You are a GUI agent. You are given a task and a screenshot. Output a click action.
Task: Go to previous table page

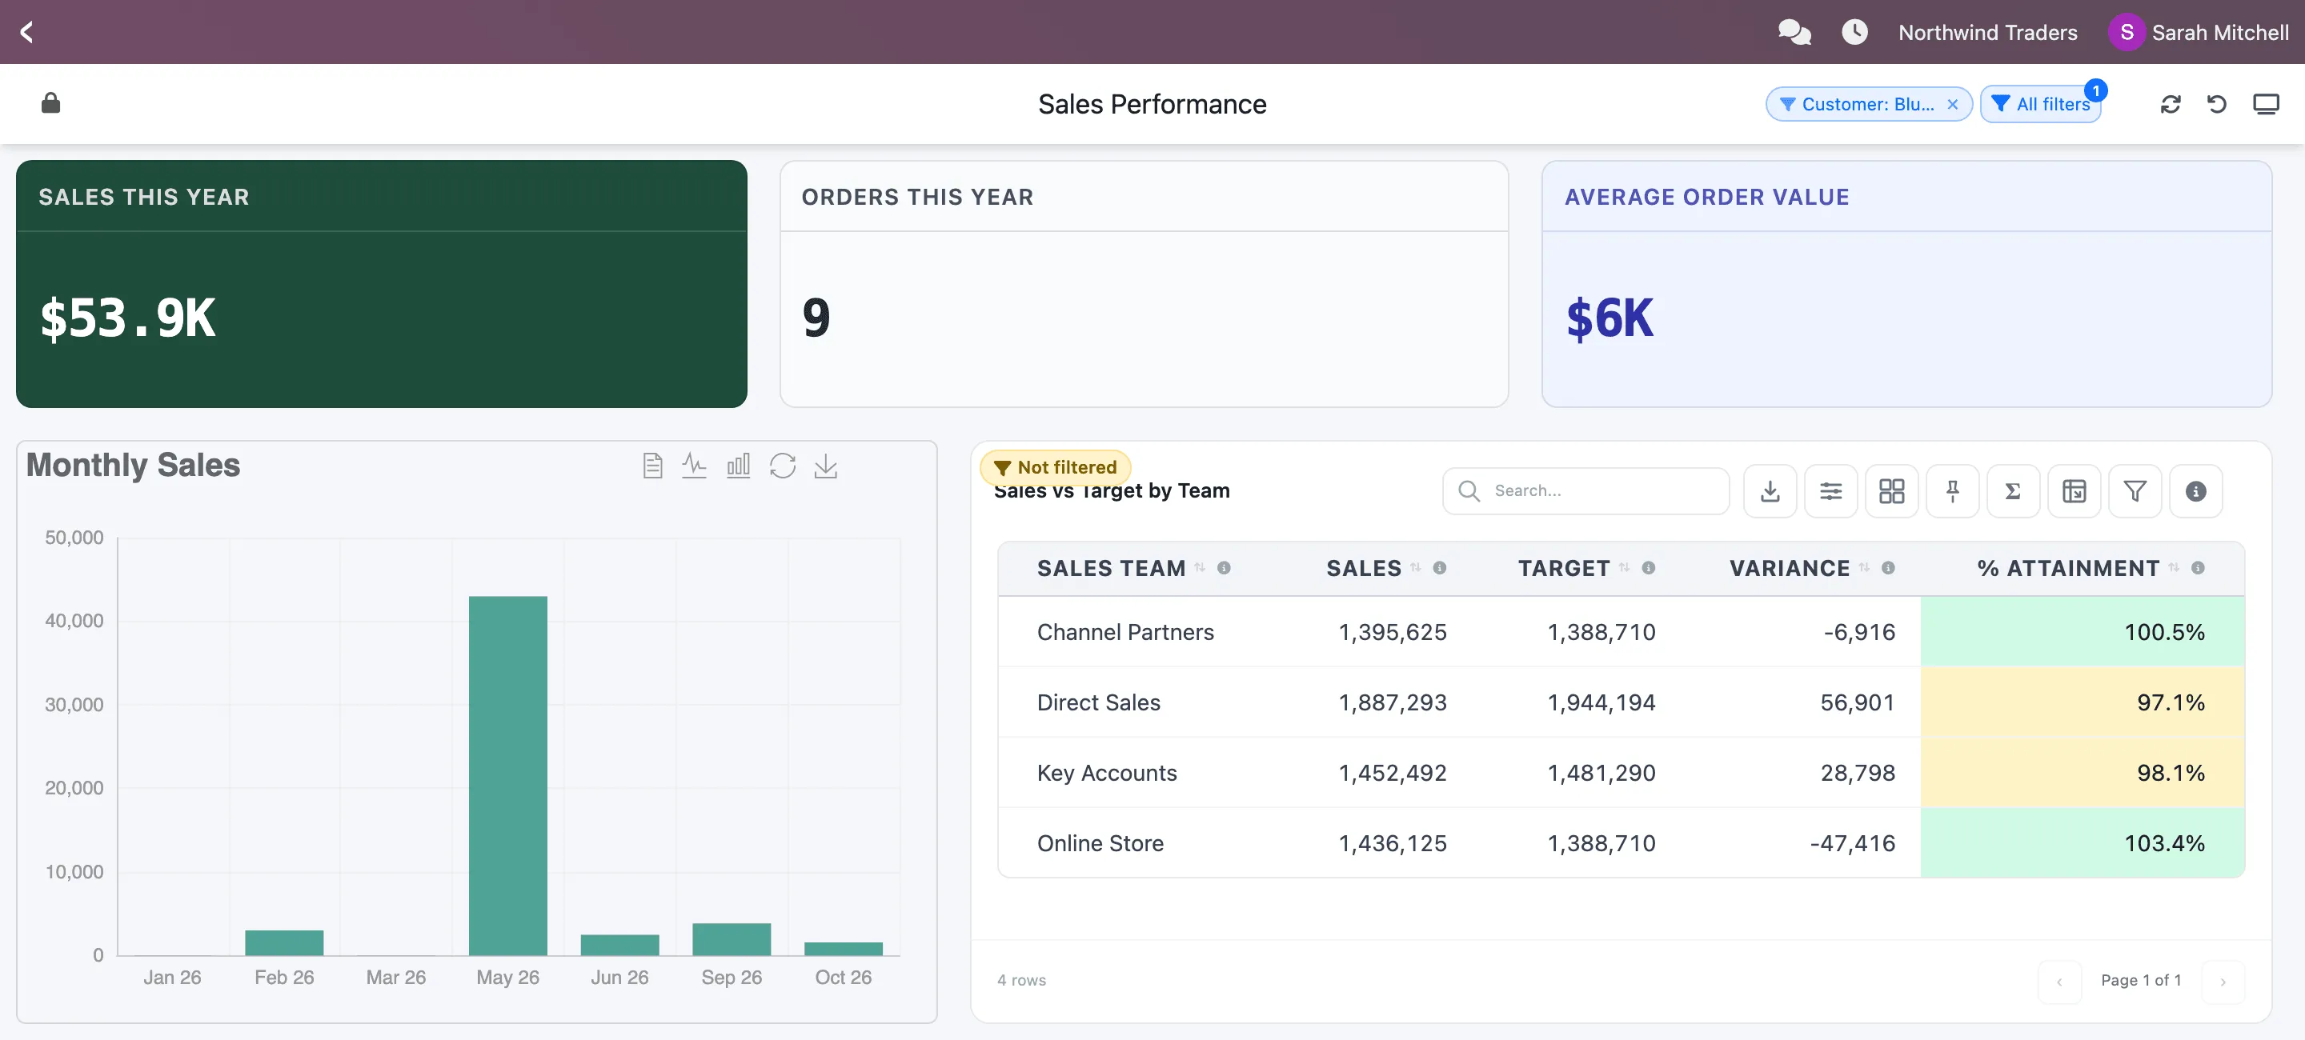(2058, 981)
